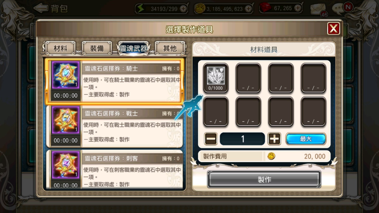The height and width of the screenshot is (213, 379).
Task: Switch to the 材料 tab
Action: coord(61,48)
